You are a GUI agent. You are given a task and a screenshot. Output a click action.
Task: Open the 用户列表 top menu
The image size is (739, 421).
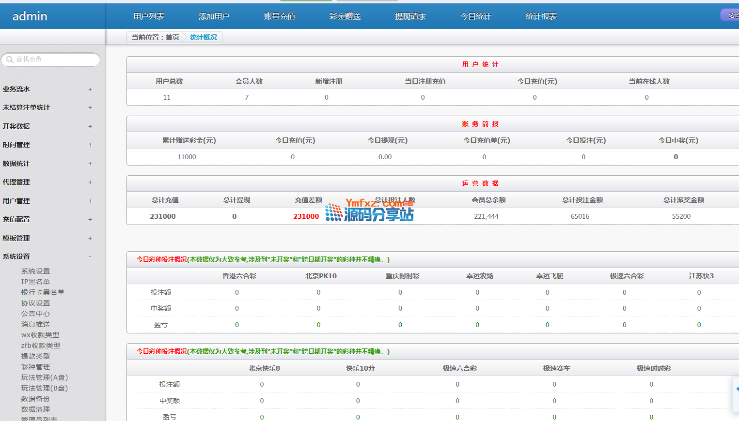149,16
